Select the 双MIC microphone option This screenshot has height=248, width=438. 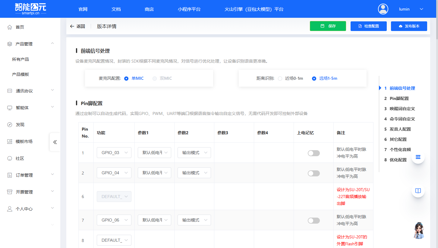155,78
